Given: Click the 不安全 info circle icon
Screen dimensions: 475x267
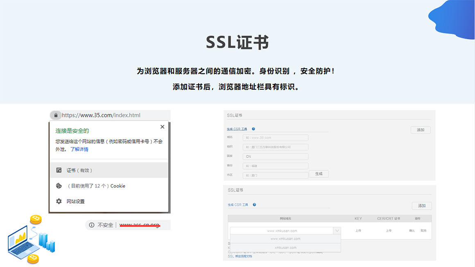Looking at the screenshot, I should coord(92,225).
